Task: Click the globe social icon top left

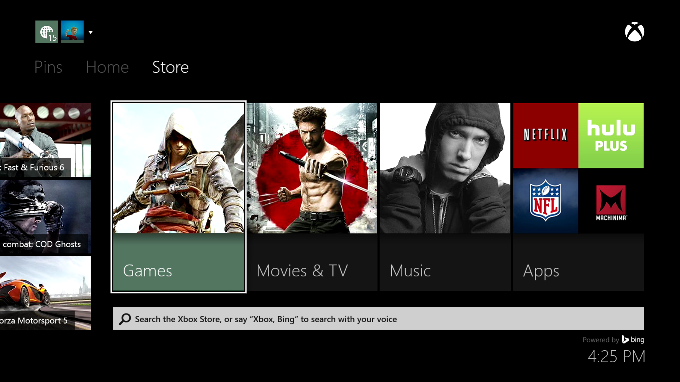Action: [47, 31]
